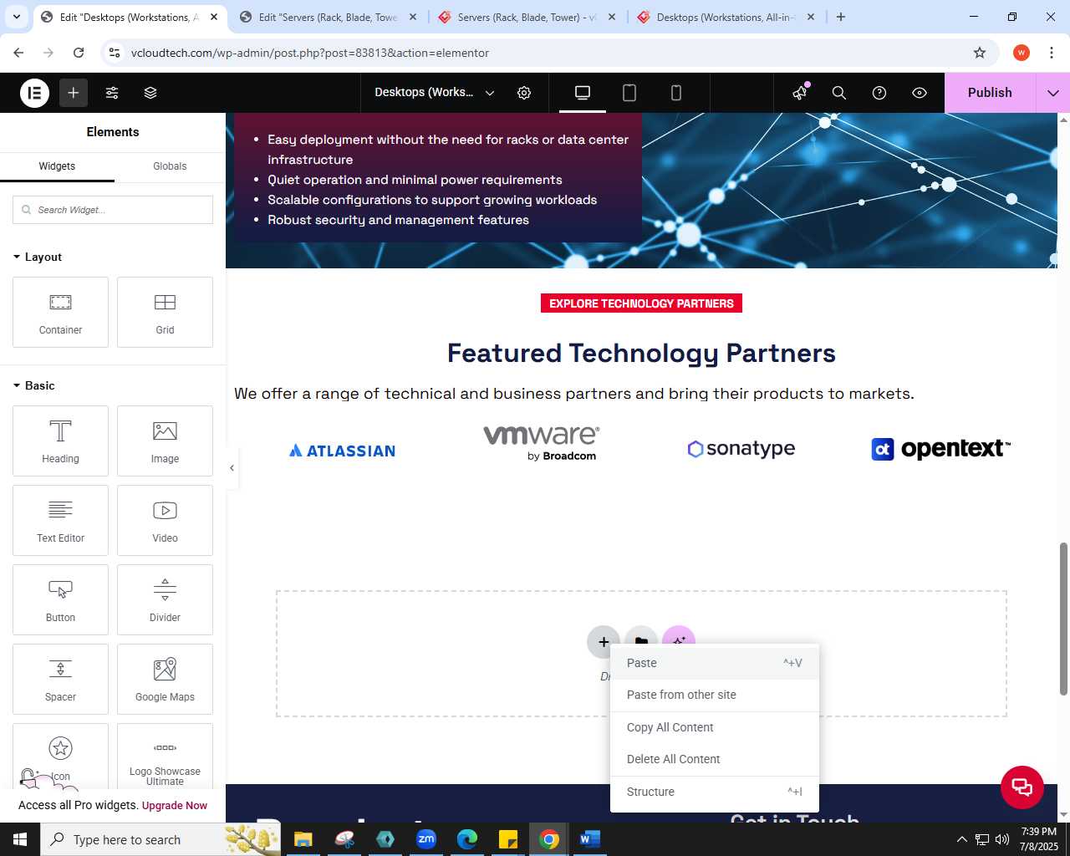
Task: Select the Button widget
Action: [x=60, y=599]
